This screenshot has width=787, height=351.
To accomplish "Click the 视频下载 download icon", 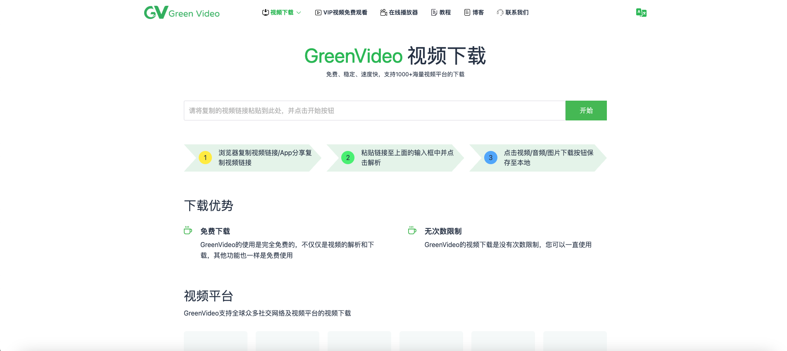I will 265,12.
